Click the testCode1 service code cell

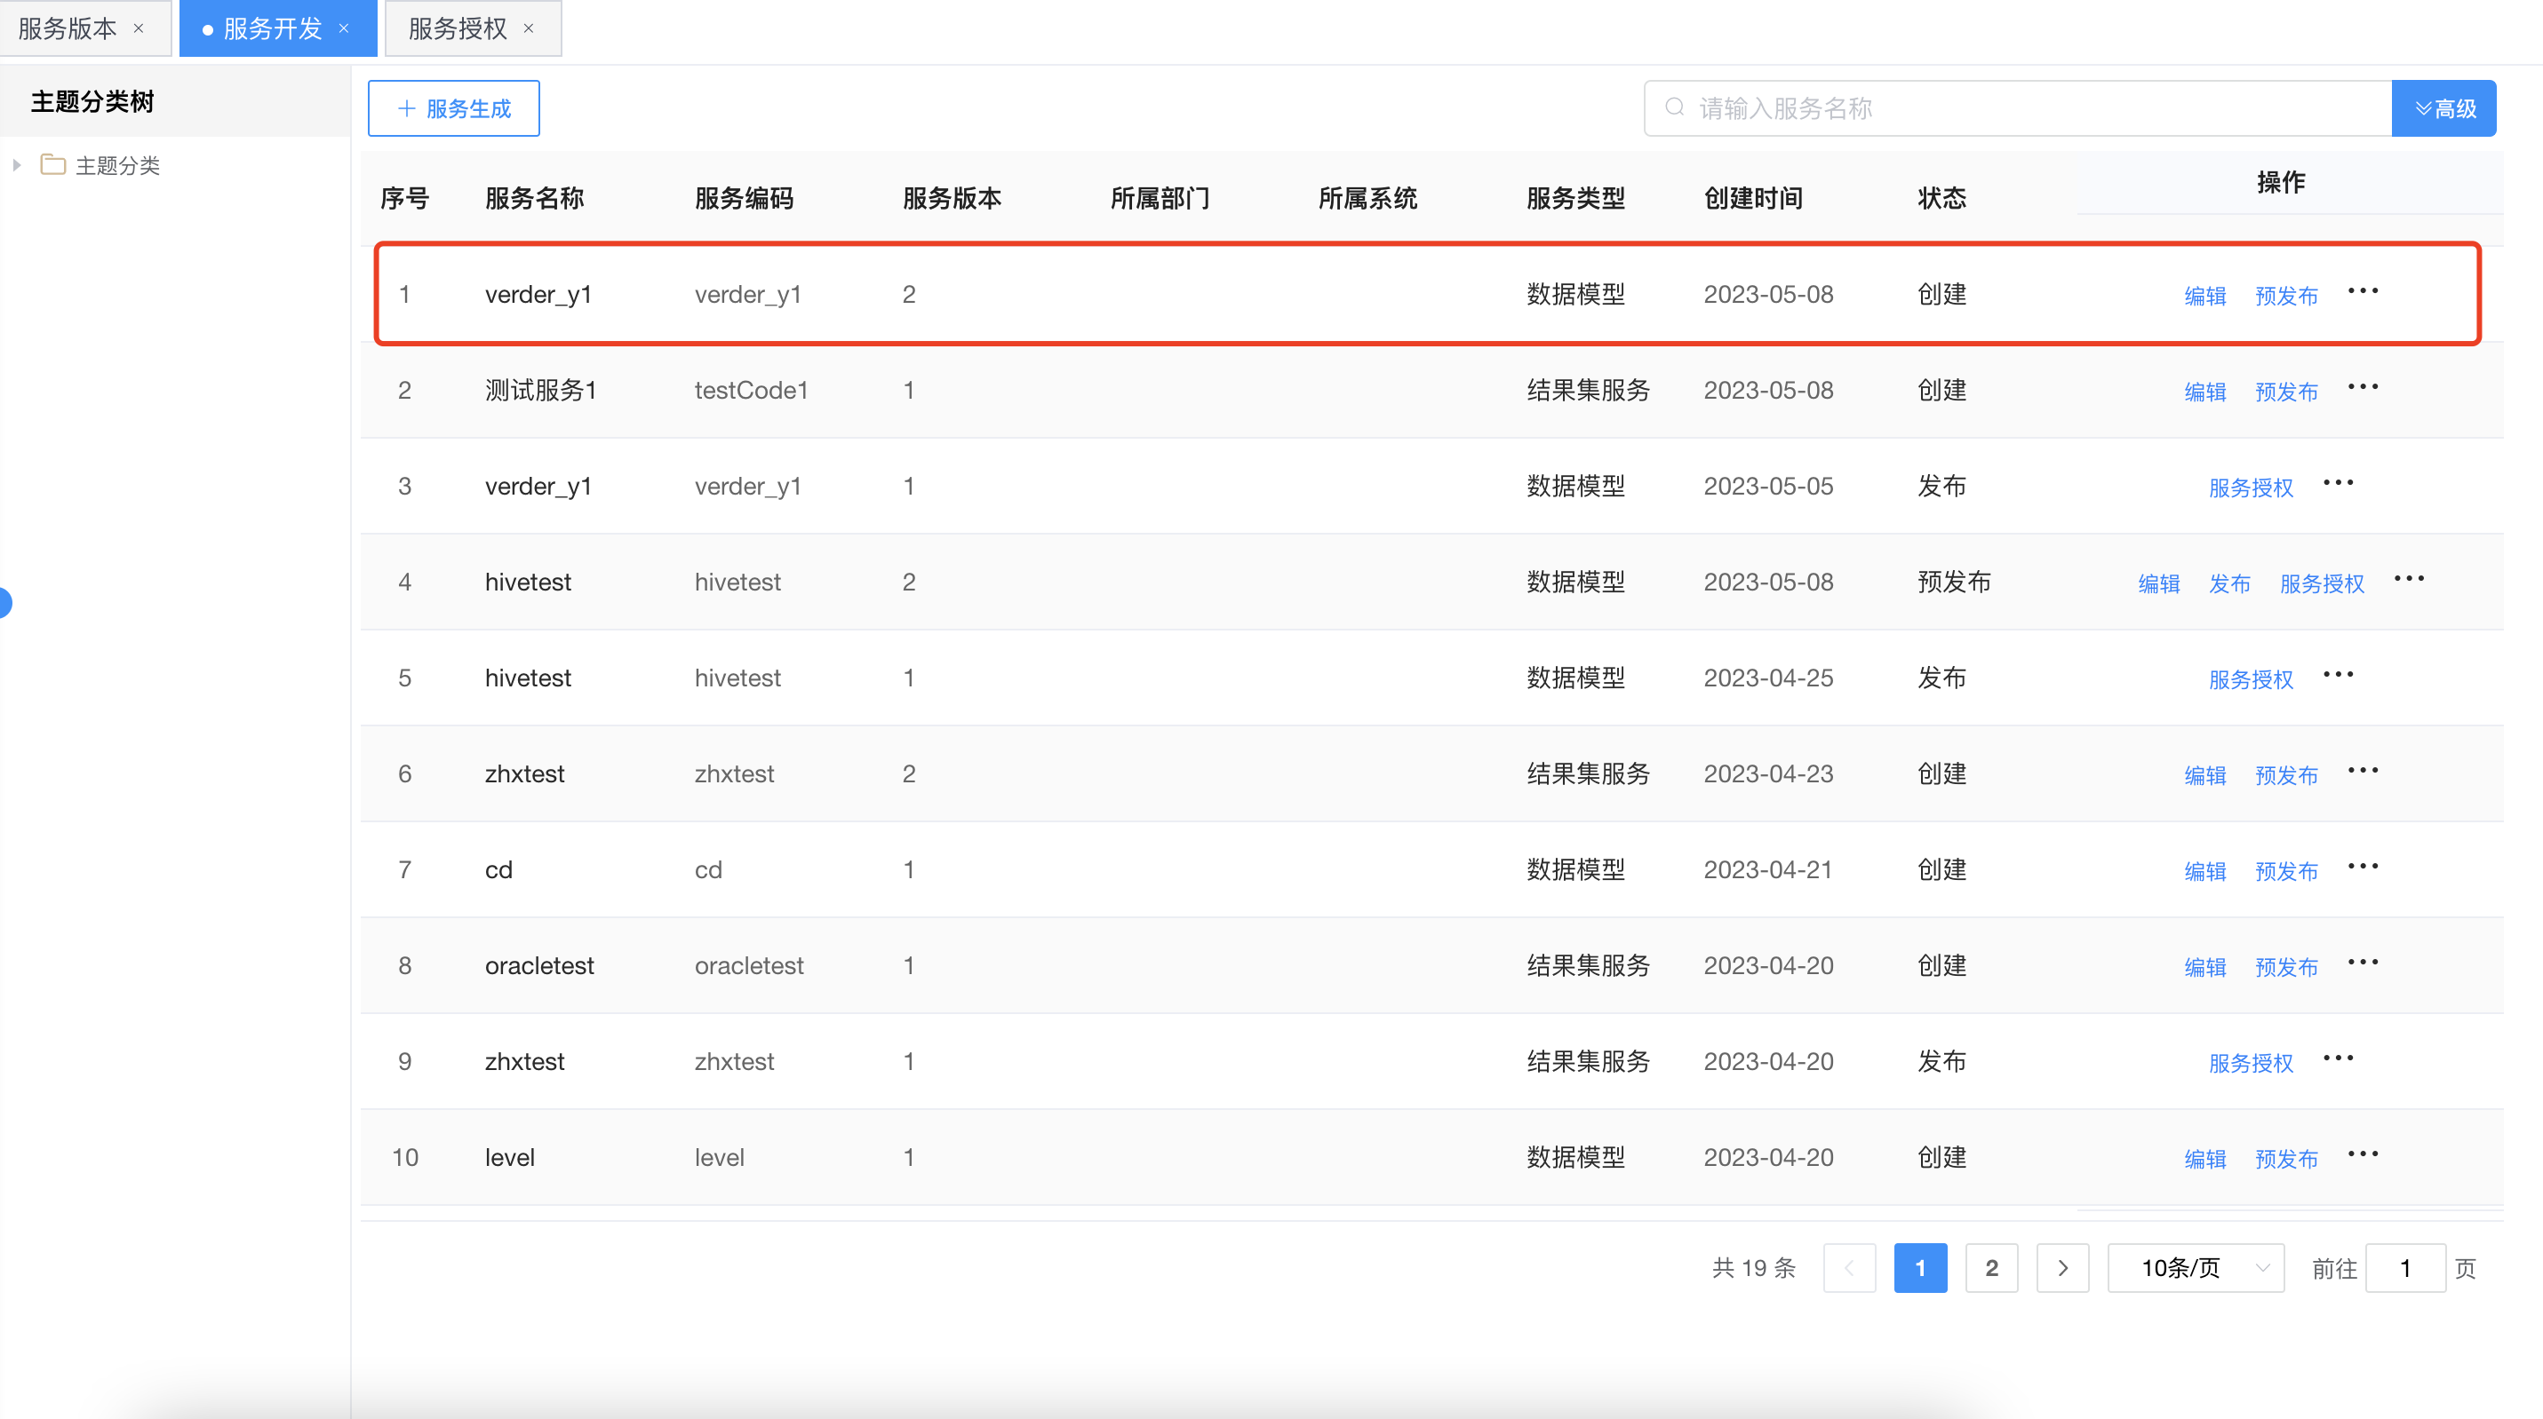point(751,390)
